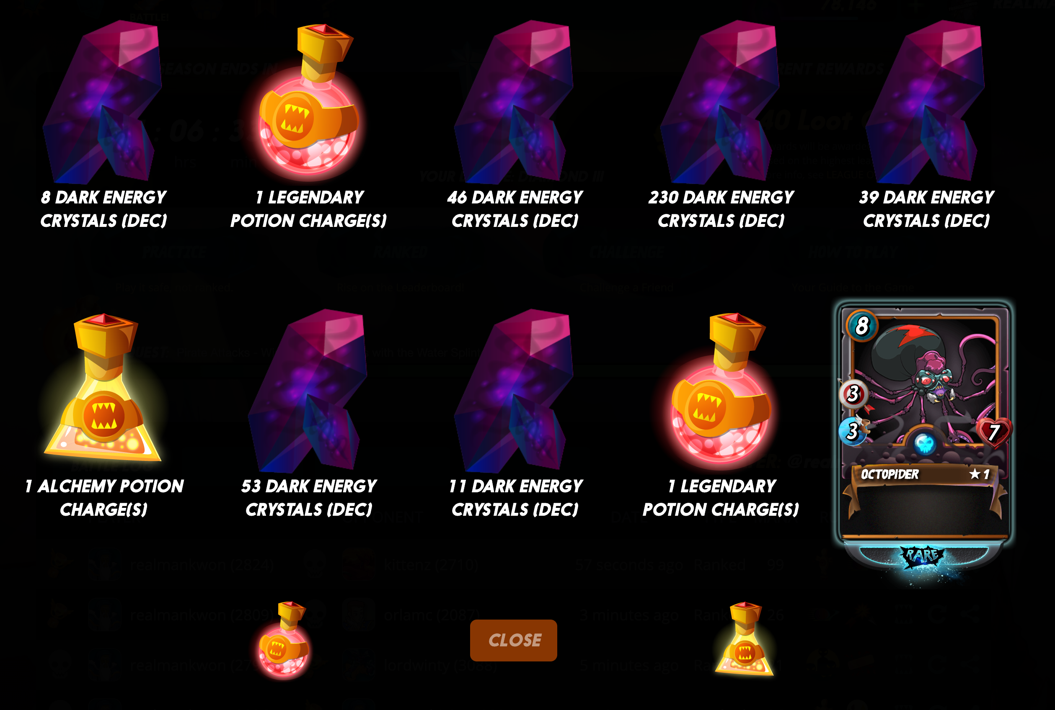1055x710 pixels.
Task: Close the loot rewards dialog
Action: 513,640
